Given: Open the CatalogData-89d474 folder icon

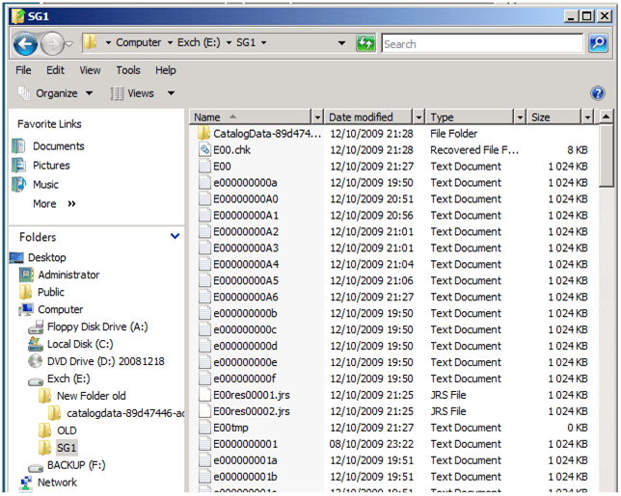Looking at the screenshot, I should tap(203, 134).
